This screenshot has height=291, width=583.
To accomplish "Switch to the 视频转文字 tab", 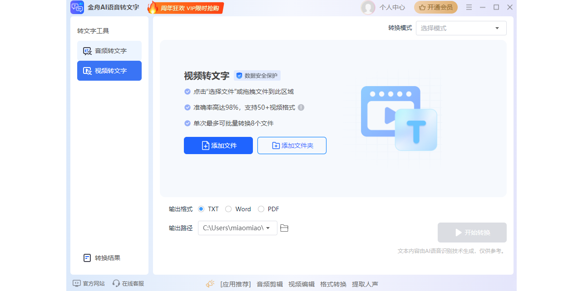I will [x=109, y=71].
